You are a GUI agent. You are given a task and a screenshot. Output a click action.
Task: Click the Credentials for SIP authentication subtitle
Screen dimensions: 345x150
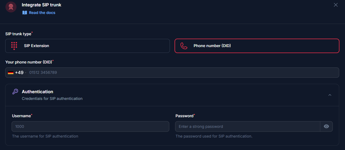tap(52, 99)
